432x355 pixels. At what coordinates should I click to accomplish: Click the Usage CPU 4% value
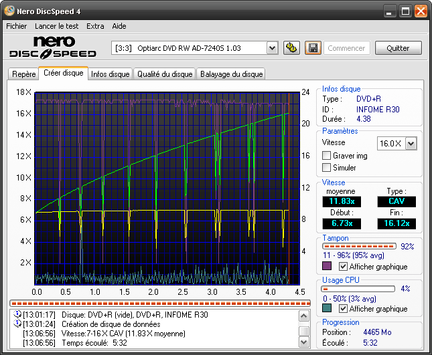[x=405, y=289]
